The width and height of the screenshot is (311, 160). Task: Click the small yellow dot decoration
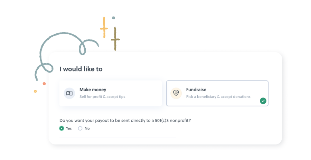tap(35, 91)
